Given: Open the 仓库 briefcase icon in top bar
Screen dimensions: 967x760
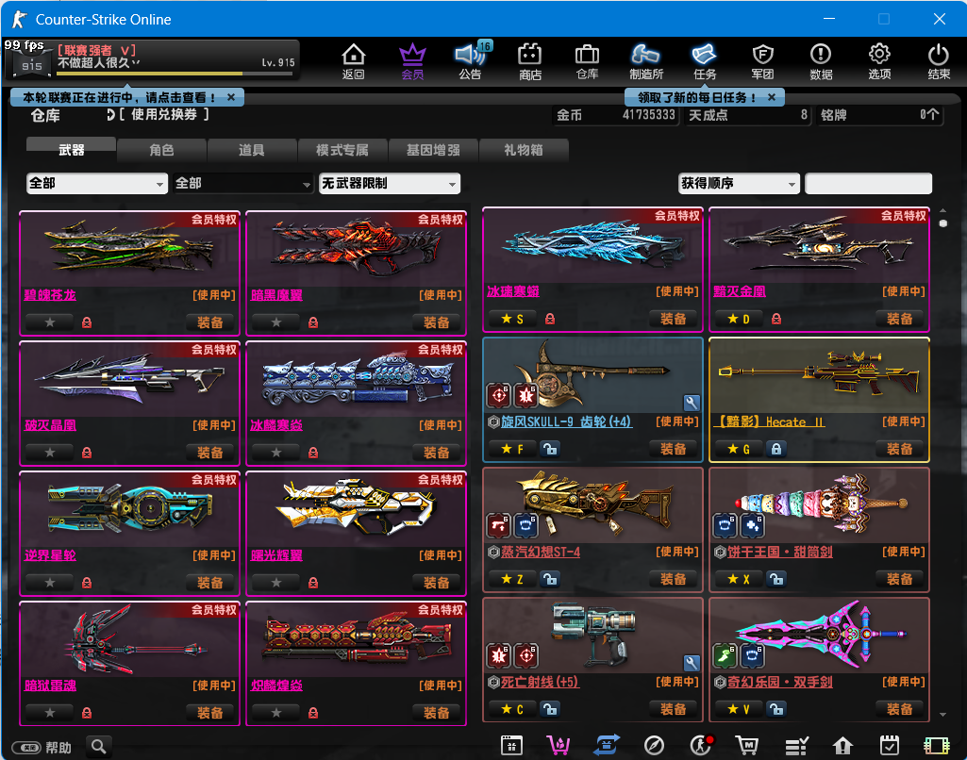Looking at the screenshot, I should [587, 61].
